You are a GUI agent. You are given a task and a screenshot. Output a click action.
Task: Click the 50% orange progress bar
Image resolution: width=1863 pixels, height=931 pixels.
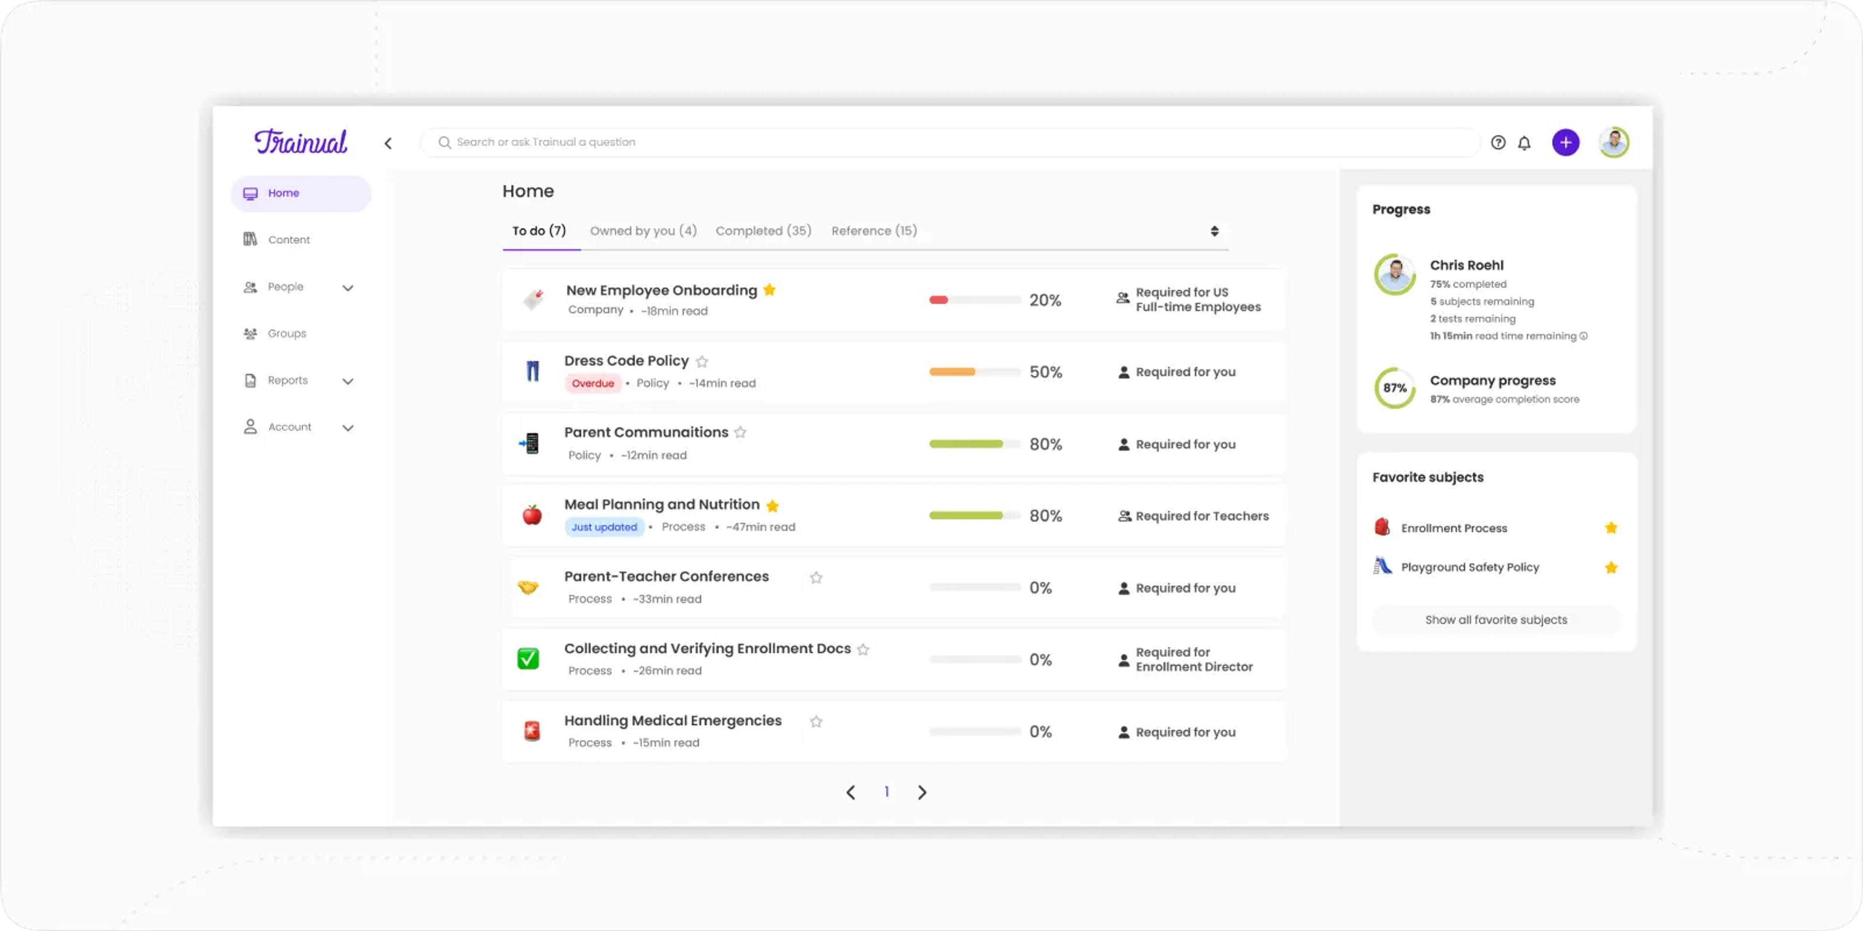(974, 371)
